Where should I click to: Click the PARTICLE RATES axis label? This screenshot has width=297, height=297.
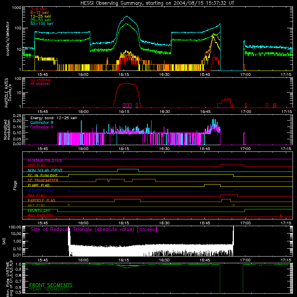click(8, 93)
